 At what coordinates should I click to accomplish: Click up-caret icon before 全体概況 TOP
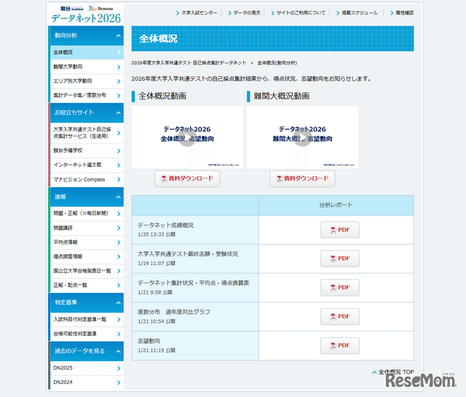click(374, 372)
